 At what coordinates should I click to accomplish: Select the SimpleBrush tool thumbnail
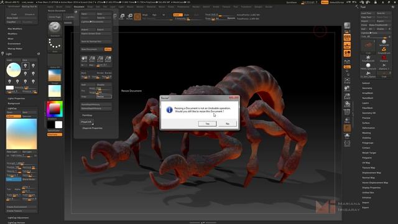click(384, 50)
